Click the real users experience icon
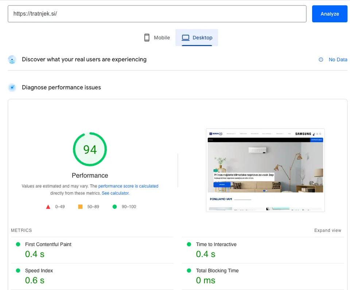350x290 pixels. coord(12,60)
